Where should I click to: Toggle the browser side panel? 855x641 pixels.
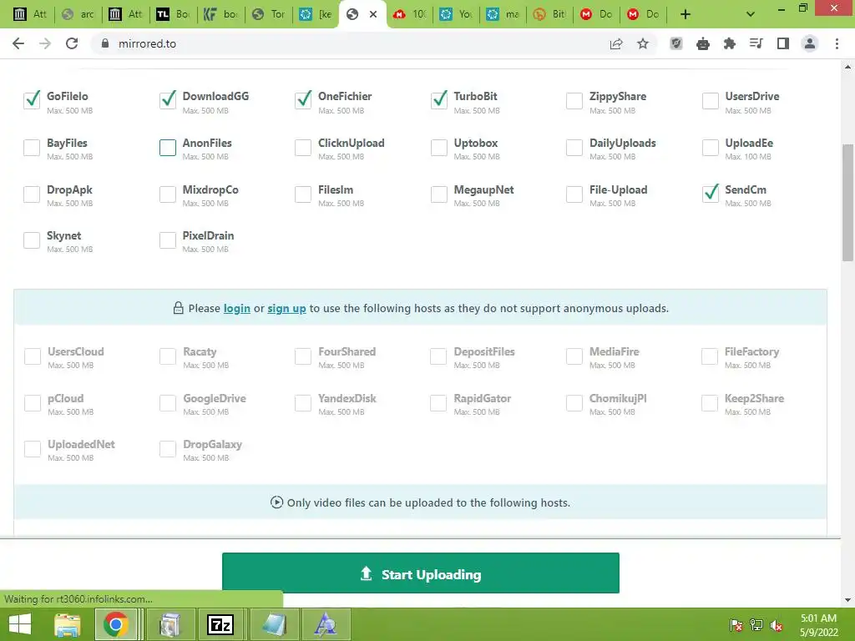coord(783,43)
